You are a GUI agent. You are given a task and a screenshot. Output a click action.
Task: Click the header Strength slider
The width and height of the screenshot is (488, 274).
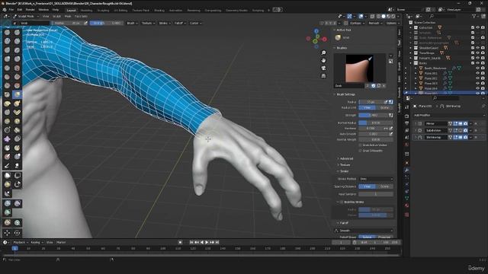point(107,23)
